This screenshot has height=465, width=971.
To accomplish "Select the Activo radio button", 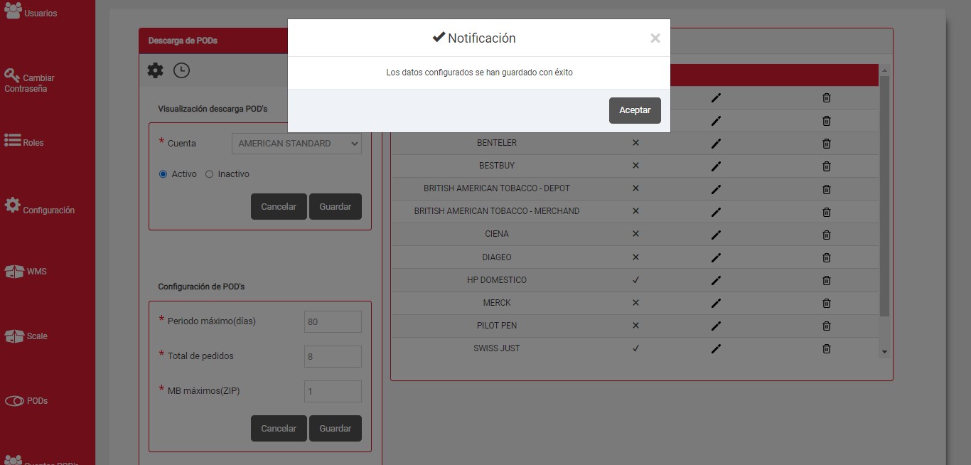I will (163, 174).
